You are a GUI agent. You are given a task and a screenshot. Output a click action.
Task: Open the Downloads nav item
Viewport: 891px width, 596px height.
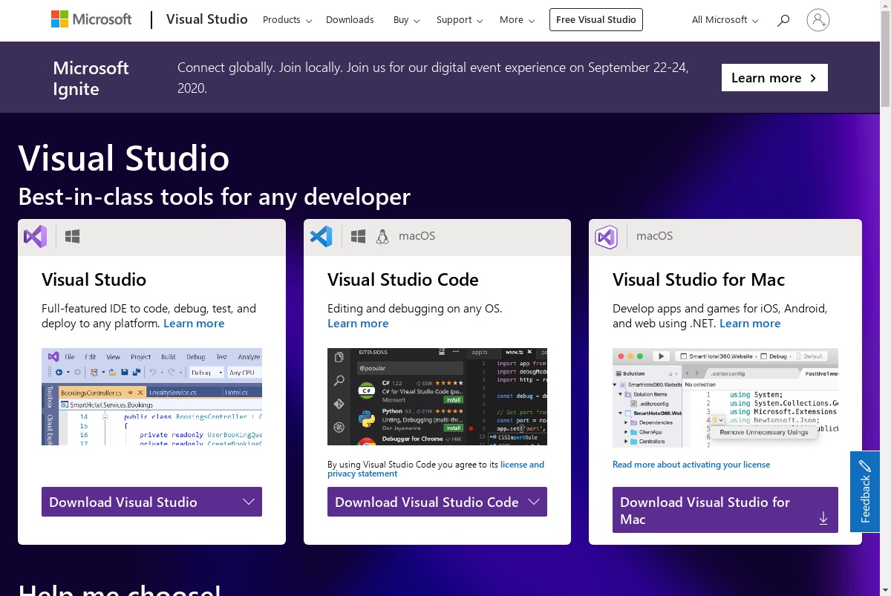pyautogui.click(x=350, y=20)
